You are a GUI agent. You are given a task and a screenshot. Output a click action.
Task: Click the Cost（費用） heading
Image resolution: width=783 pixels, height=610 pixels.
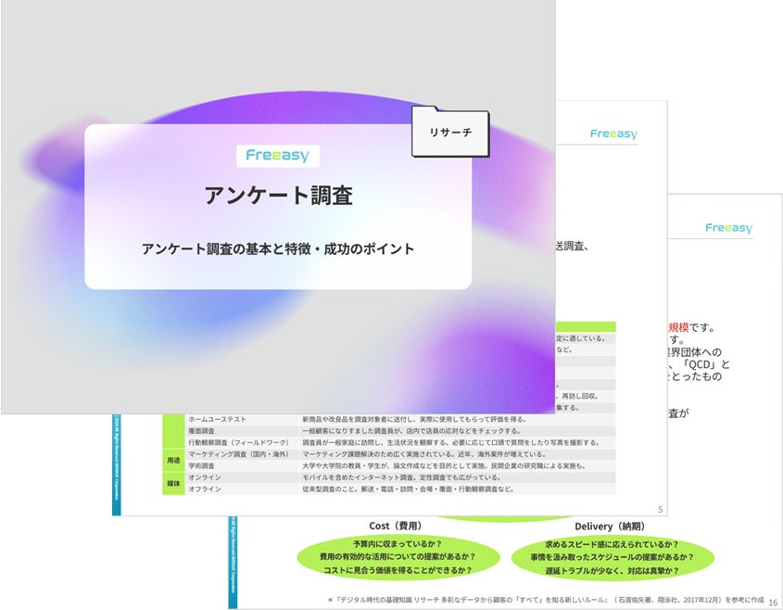pos(398,526)
